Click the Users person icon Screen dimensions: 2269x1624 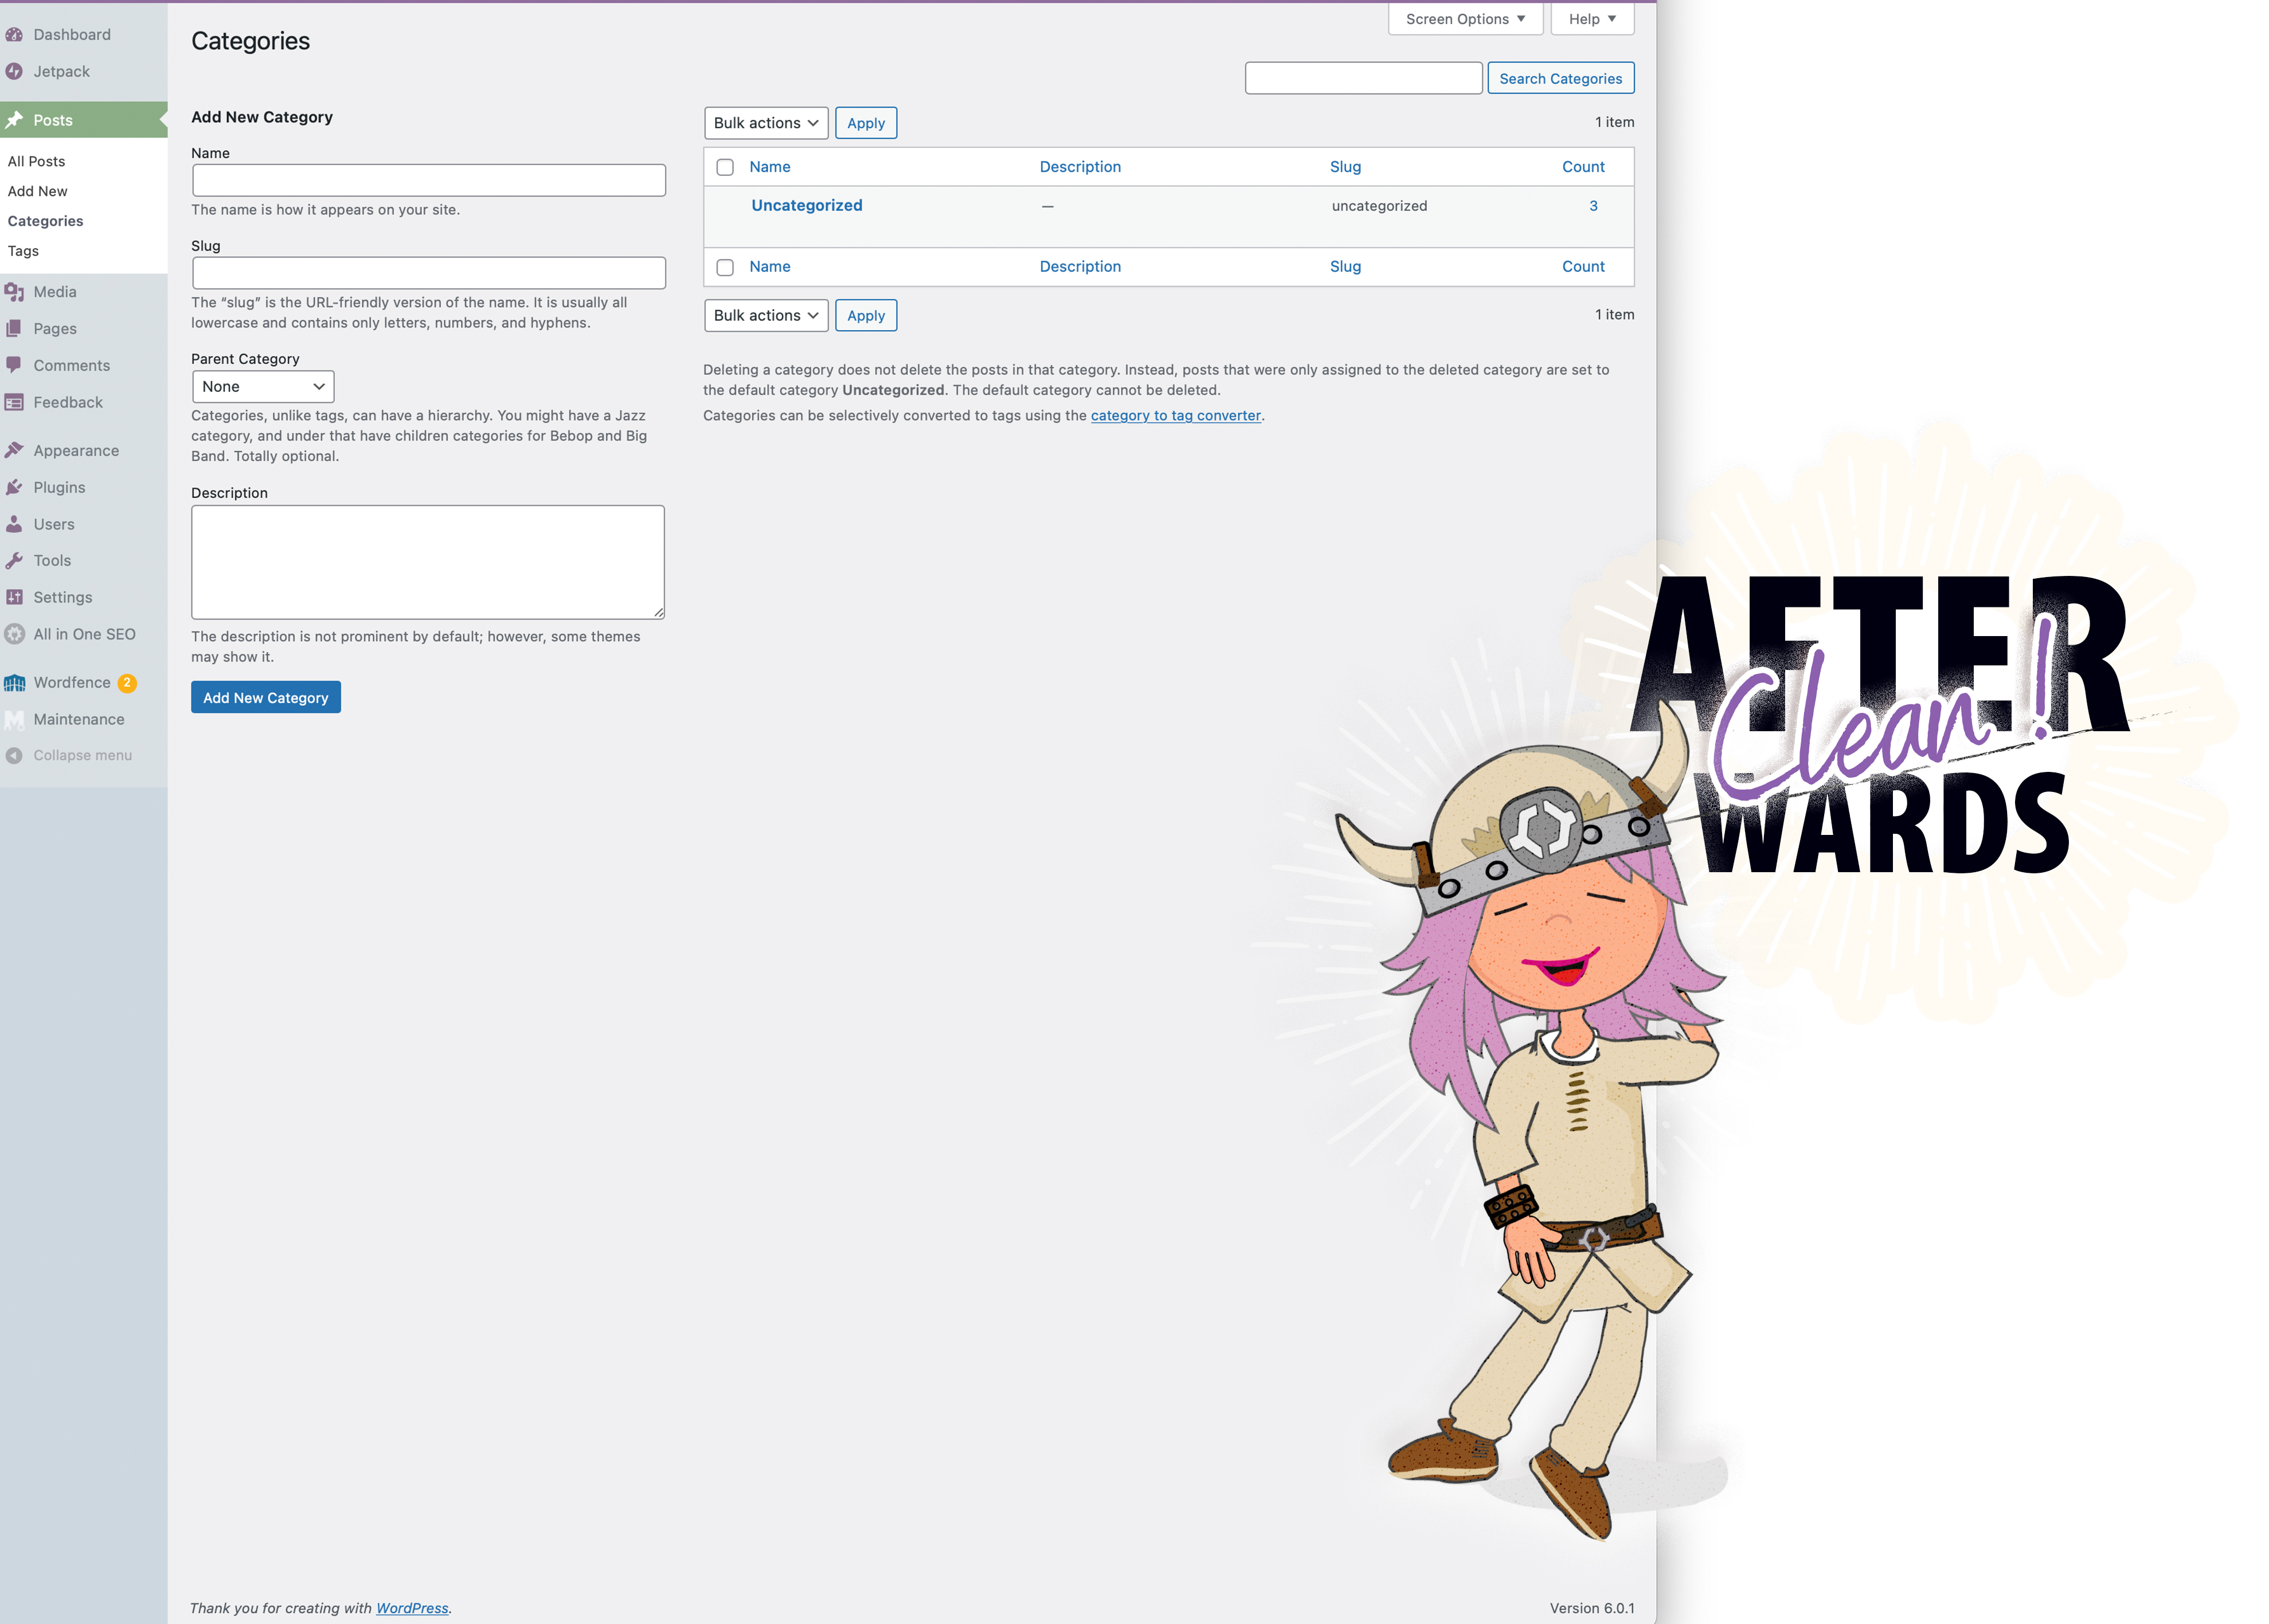tap(14, 524)
